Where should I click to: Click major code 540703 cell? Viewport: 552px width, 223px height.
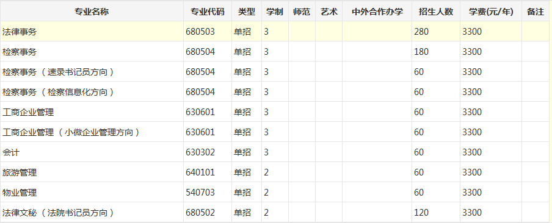208,193
